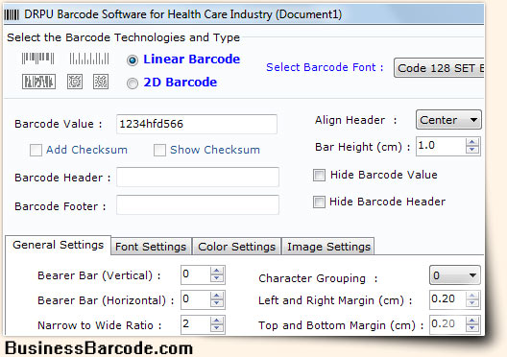Click the DRPU barcode app icon in title bar
The height and width of the screenshot is (357, 507).
[12, 14]
